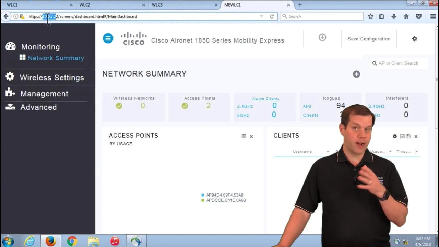
Task: Open a new browser tab
Action: (x=300, y=5)
